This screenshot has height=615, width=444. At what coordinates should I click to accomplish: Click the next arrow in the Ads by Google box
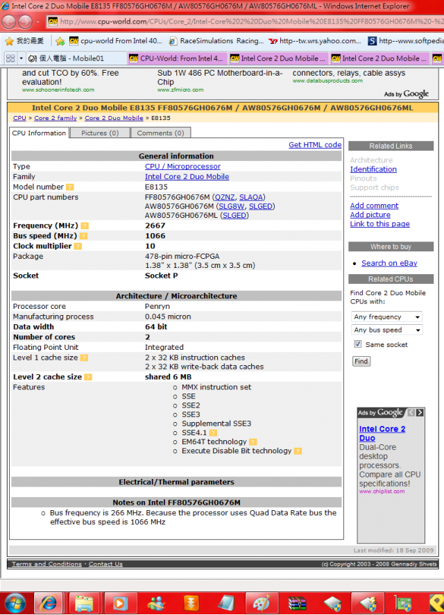(x=420, y=412)
